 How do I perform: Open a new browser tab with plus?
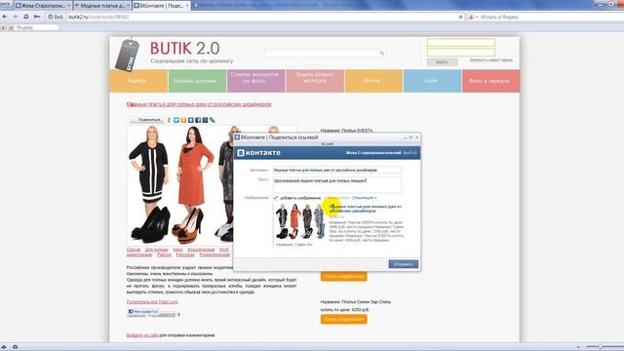[195, 5]
